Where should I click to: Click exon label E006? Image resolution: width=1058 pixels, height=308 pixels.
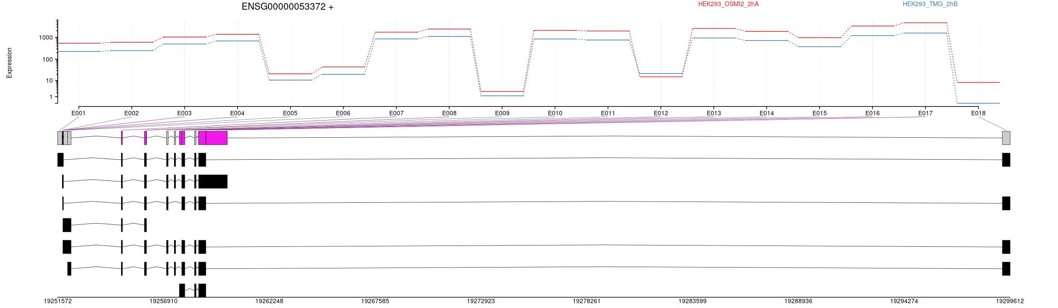coord(343,113)
